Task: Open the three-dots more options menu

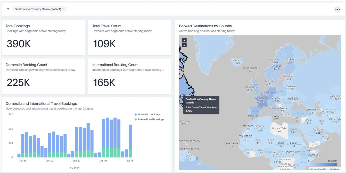Action: coord(337,10)
